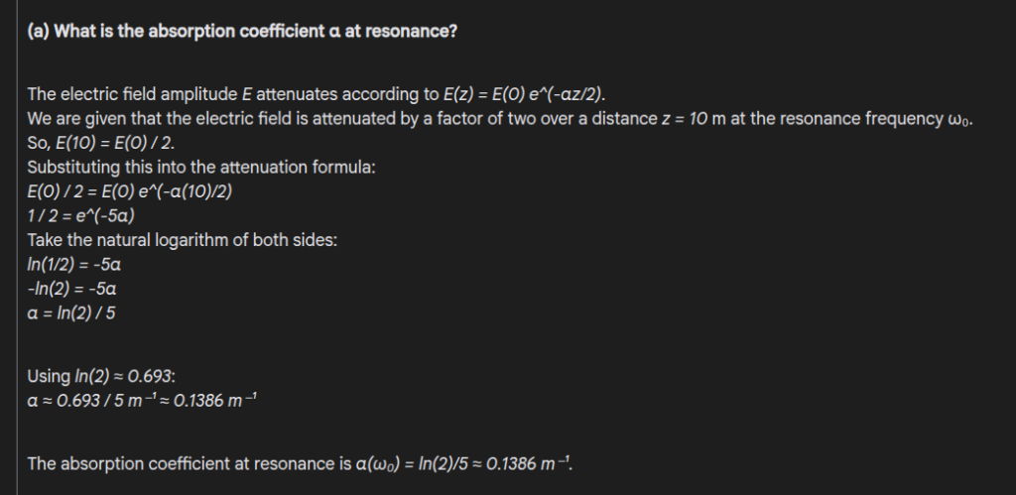Click the heading about absorption coefficient at resonance

[241, 31]
